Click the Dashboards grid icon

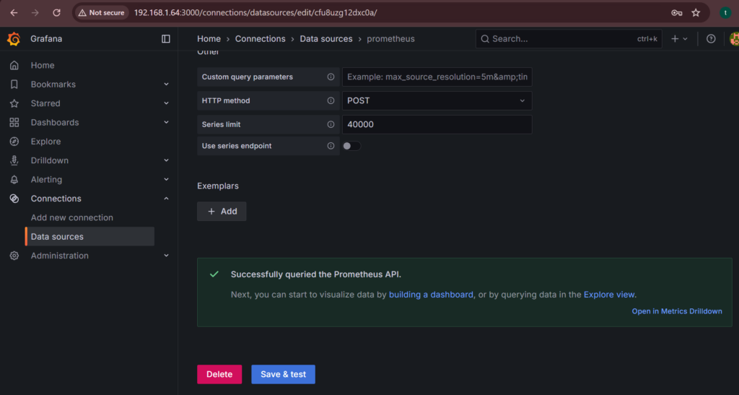coord(14,123)
